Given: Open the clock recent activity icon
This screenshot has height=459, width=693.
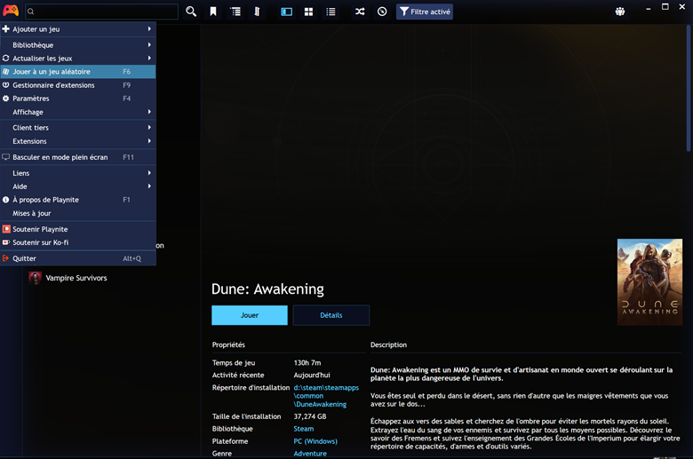Looking at the screenshot, I should tap(382, 12).
